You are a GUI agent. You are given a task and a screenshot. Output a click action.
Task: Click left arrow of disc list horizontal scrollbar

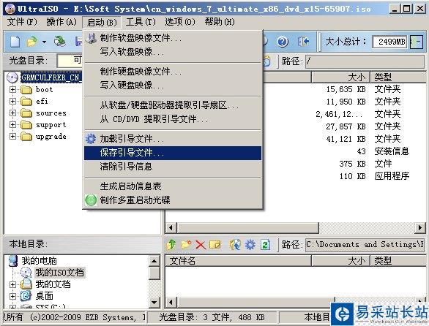tap(171, 227)
